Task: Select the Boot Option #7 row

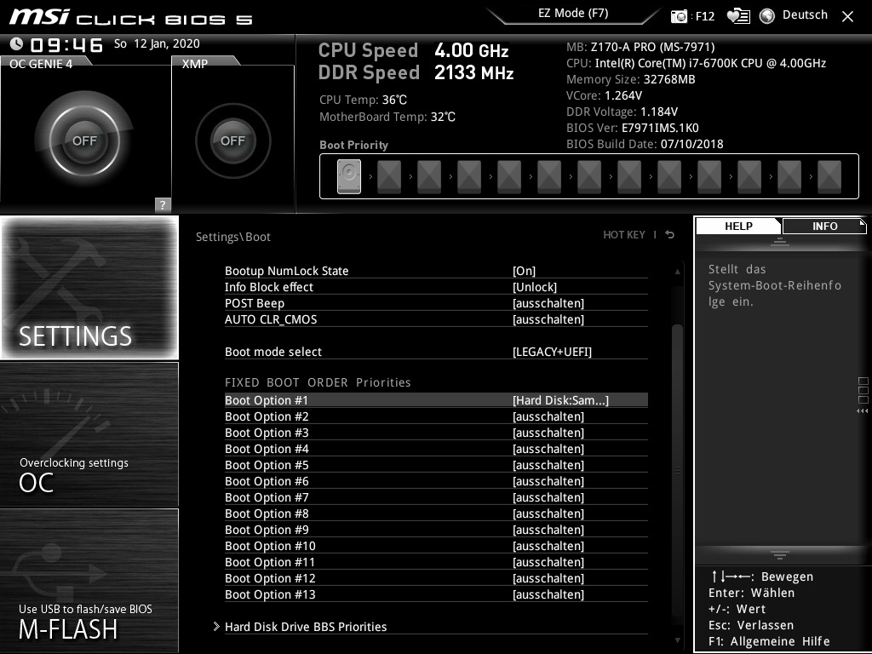Action: click(436, 497)
